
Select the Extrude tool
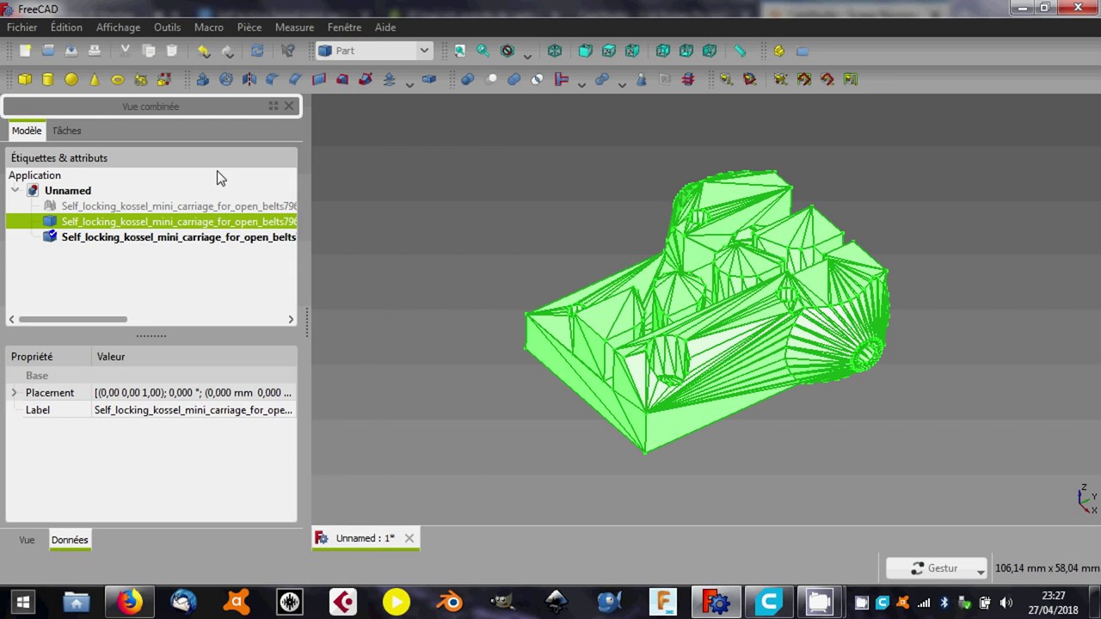(x=203, y=79)
